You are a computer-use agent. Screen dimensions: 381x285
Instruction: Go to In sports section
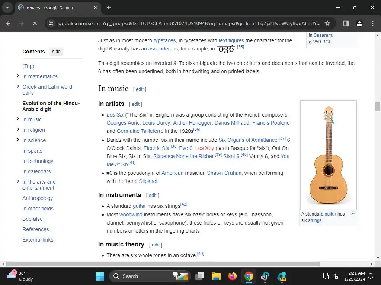click(x=32, y=151)
